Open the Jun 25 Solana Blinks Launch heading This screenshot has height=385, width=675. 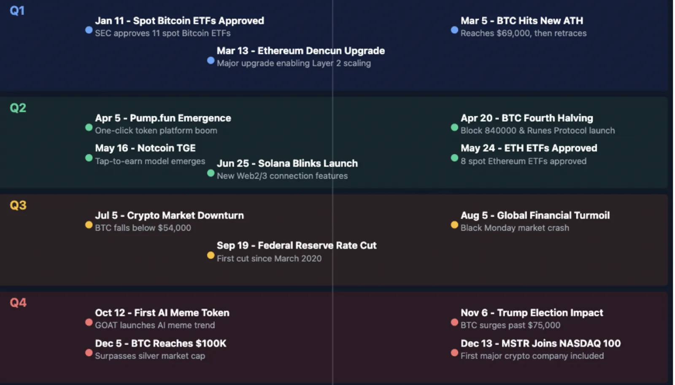[x=287, y=163]
